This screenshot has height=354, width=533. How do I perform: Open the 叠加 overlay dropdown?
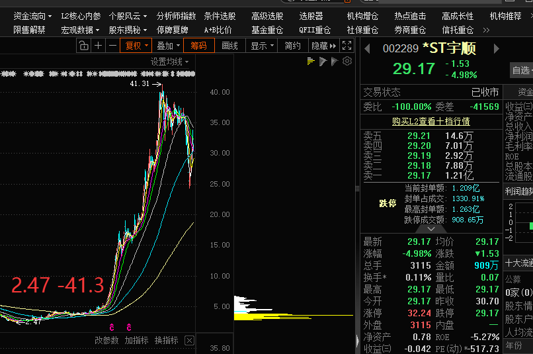pyautogui.click(x=168, y=46)
